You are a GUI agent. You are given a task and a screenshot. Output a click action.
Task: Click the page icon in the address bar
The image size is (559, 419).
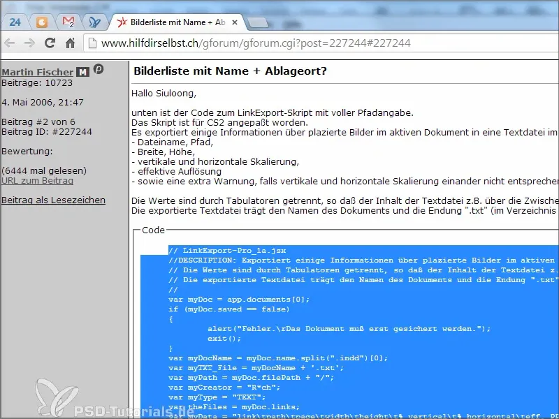click(x=92, y=43)
